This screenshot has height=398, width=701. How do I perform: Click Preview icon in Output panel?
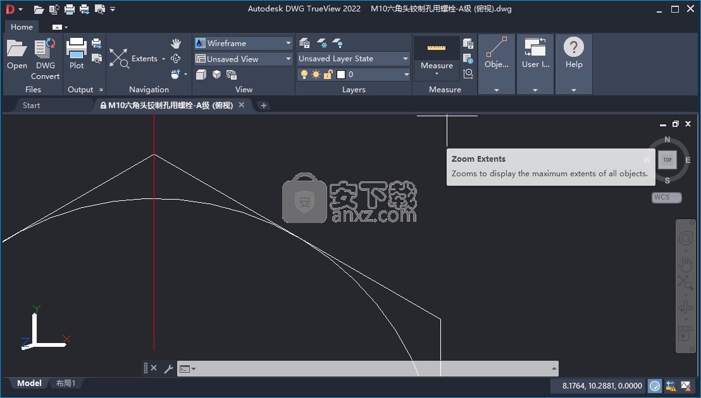(x=97, y=58)
